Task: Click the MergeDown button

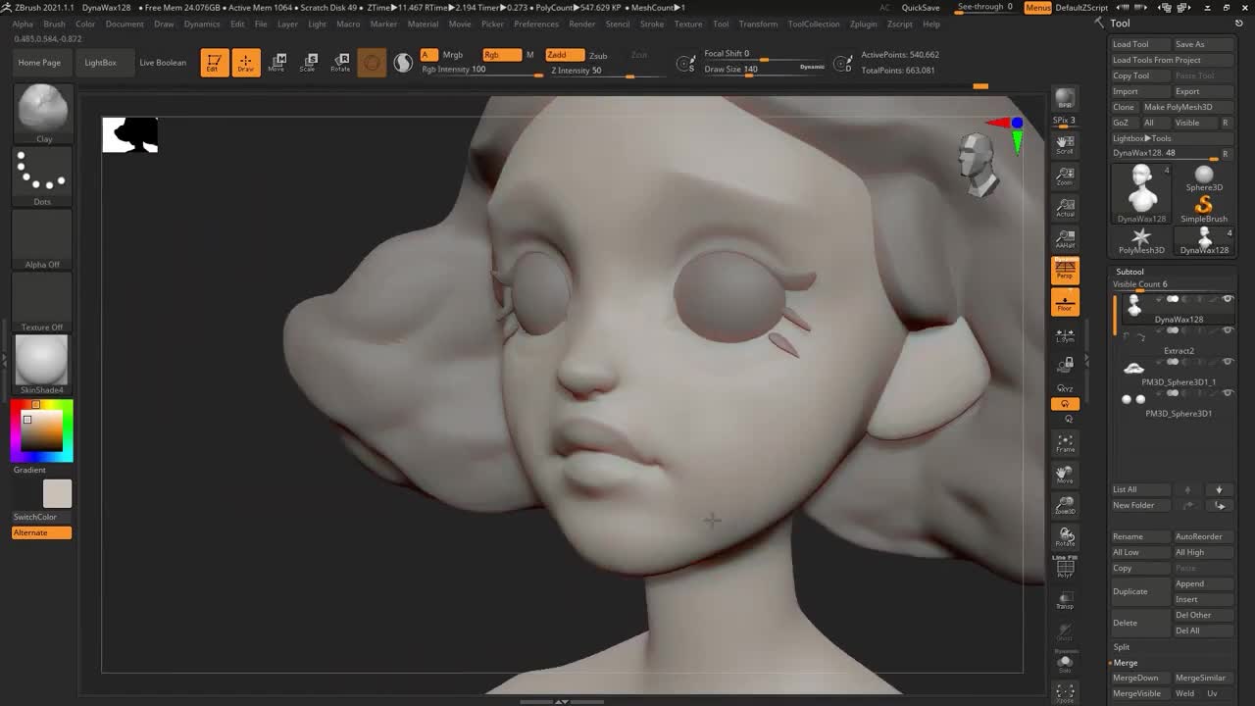Action: [x=1141, y=679]
